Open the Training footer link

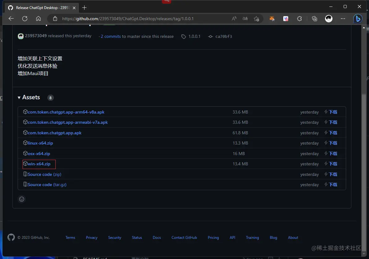252,238
